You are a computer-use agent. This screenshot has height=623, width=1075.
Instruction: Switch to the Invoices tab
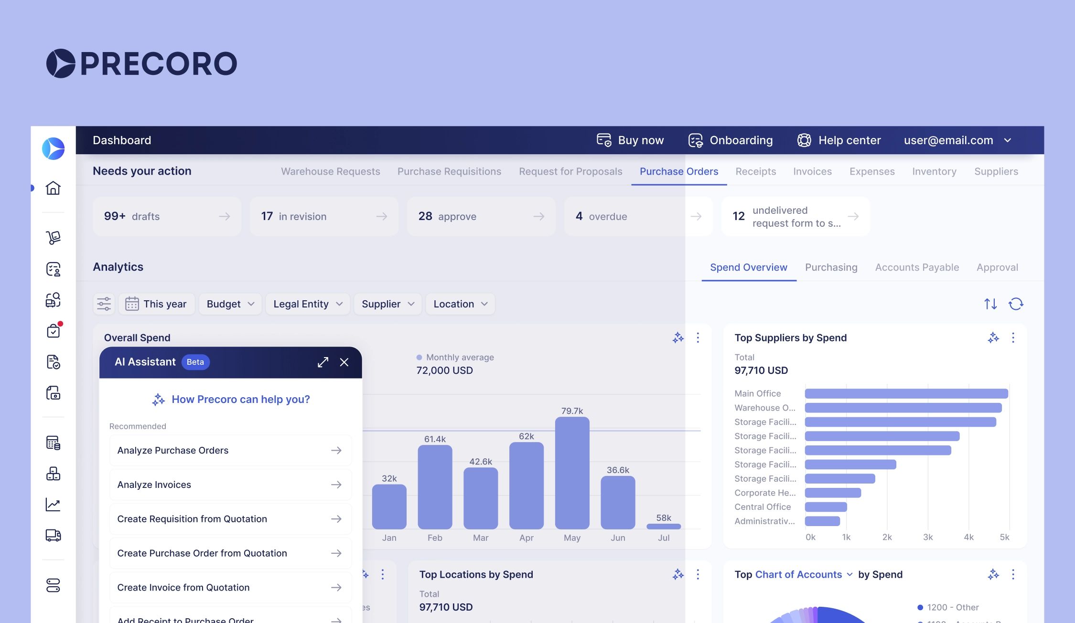tap(812, 171)
